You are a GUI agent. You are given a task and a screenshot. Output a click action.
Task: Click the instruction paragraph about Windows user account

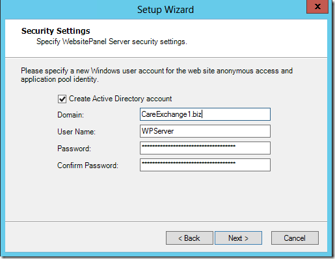[157, 75]
